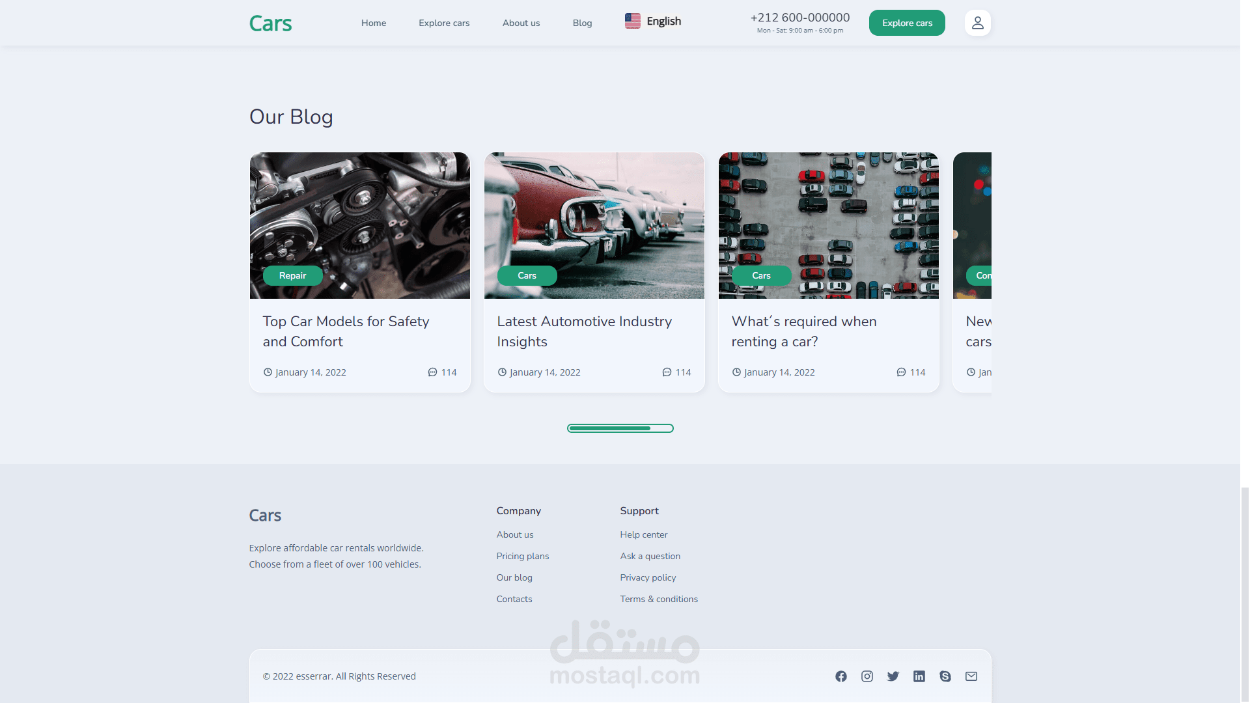Open the Instagram social icon
This screenshot has width=1250, height=703.
(867, 676)
